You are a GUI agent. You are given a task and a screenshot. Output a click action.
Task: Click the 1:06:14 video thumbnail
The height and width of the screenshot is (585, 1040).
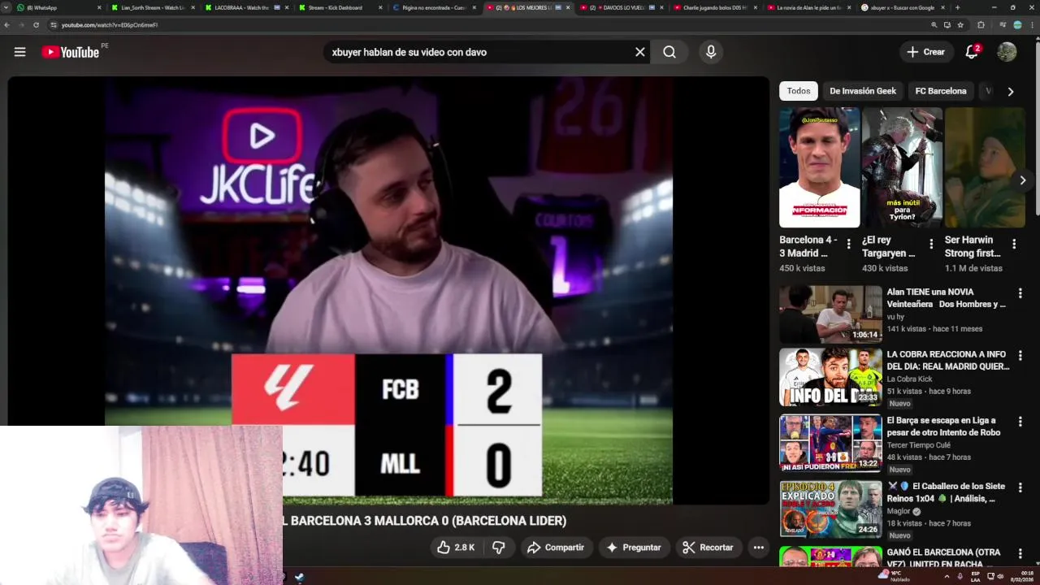[830, 314]
